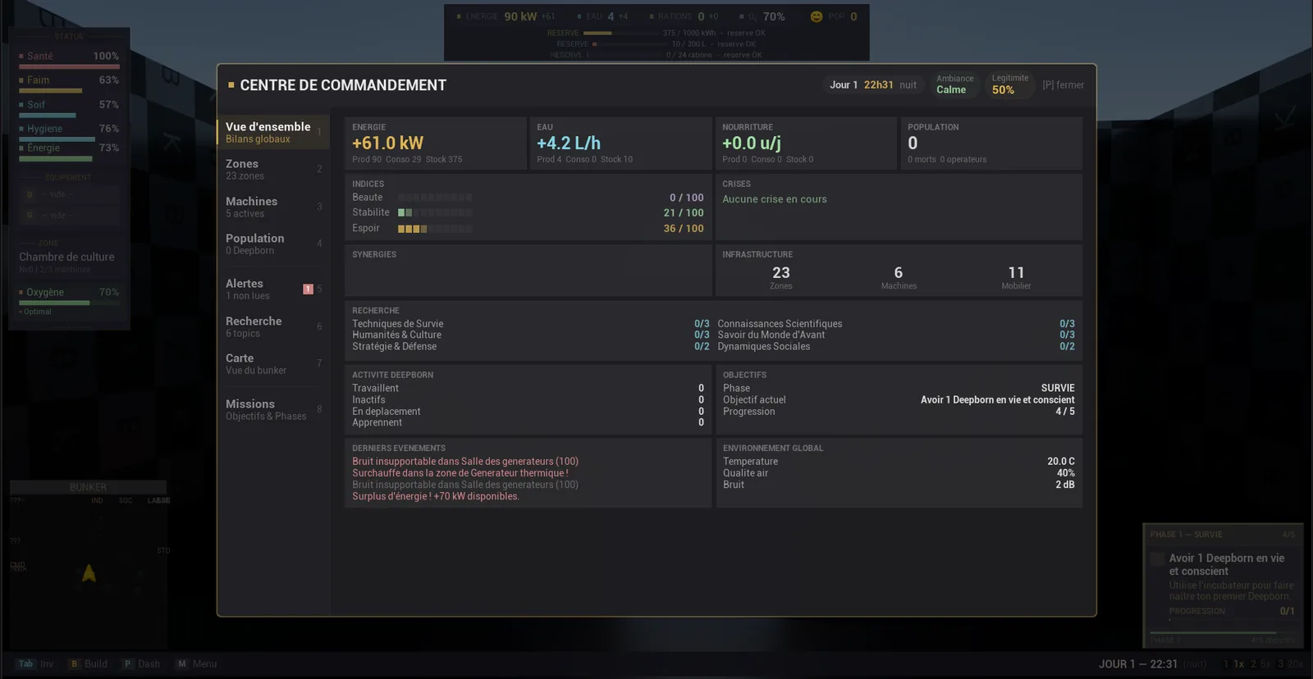Click the '6 Machines' infrastructure count
1313x679 pixels.
899,277
